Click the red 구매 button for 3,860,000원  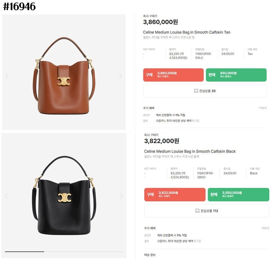[x=173, y=75]
